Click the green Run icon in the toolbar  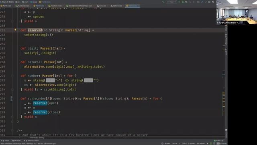pyautogui.click(x=179, y=2)
